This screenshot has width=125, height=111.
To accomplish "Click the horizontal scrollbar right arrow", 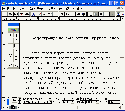I will [119, 107].
